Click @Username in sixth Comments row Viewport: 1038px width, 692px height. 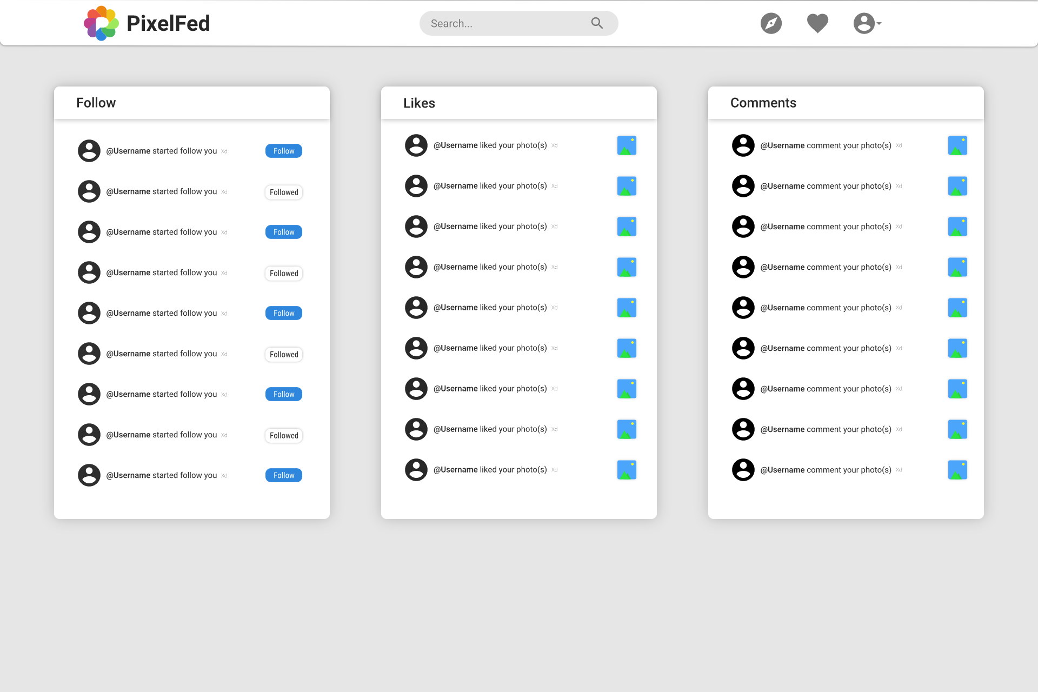click(x=782, y=348)
